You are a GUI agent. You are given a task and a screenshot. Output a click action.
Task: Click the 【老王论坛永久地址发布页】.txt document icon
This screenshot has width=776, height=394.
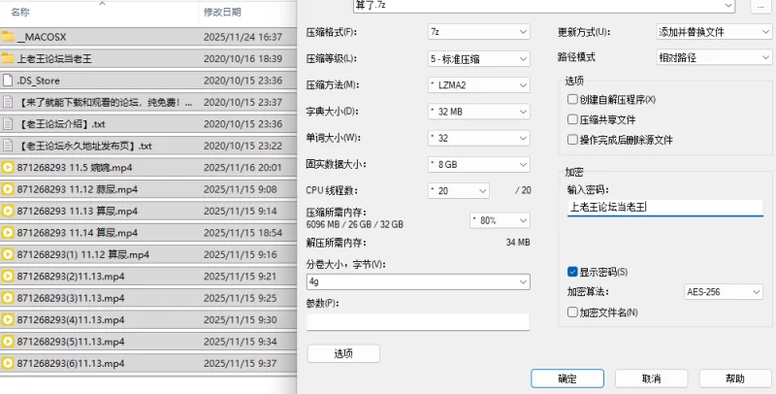8,146
